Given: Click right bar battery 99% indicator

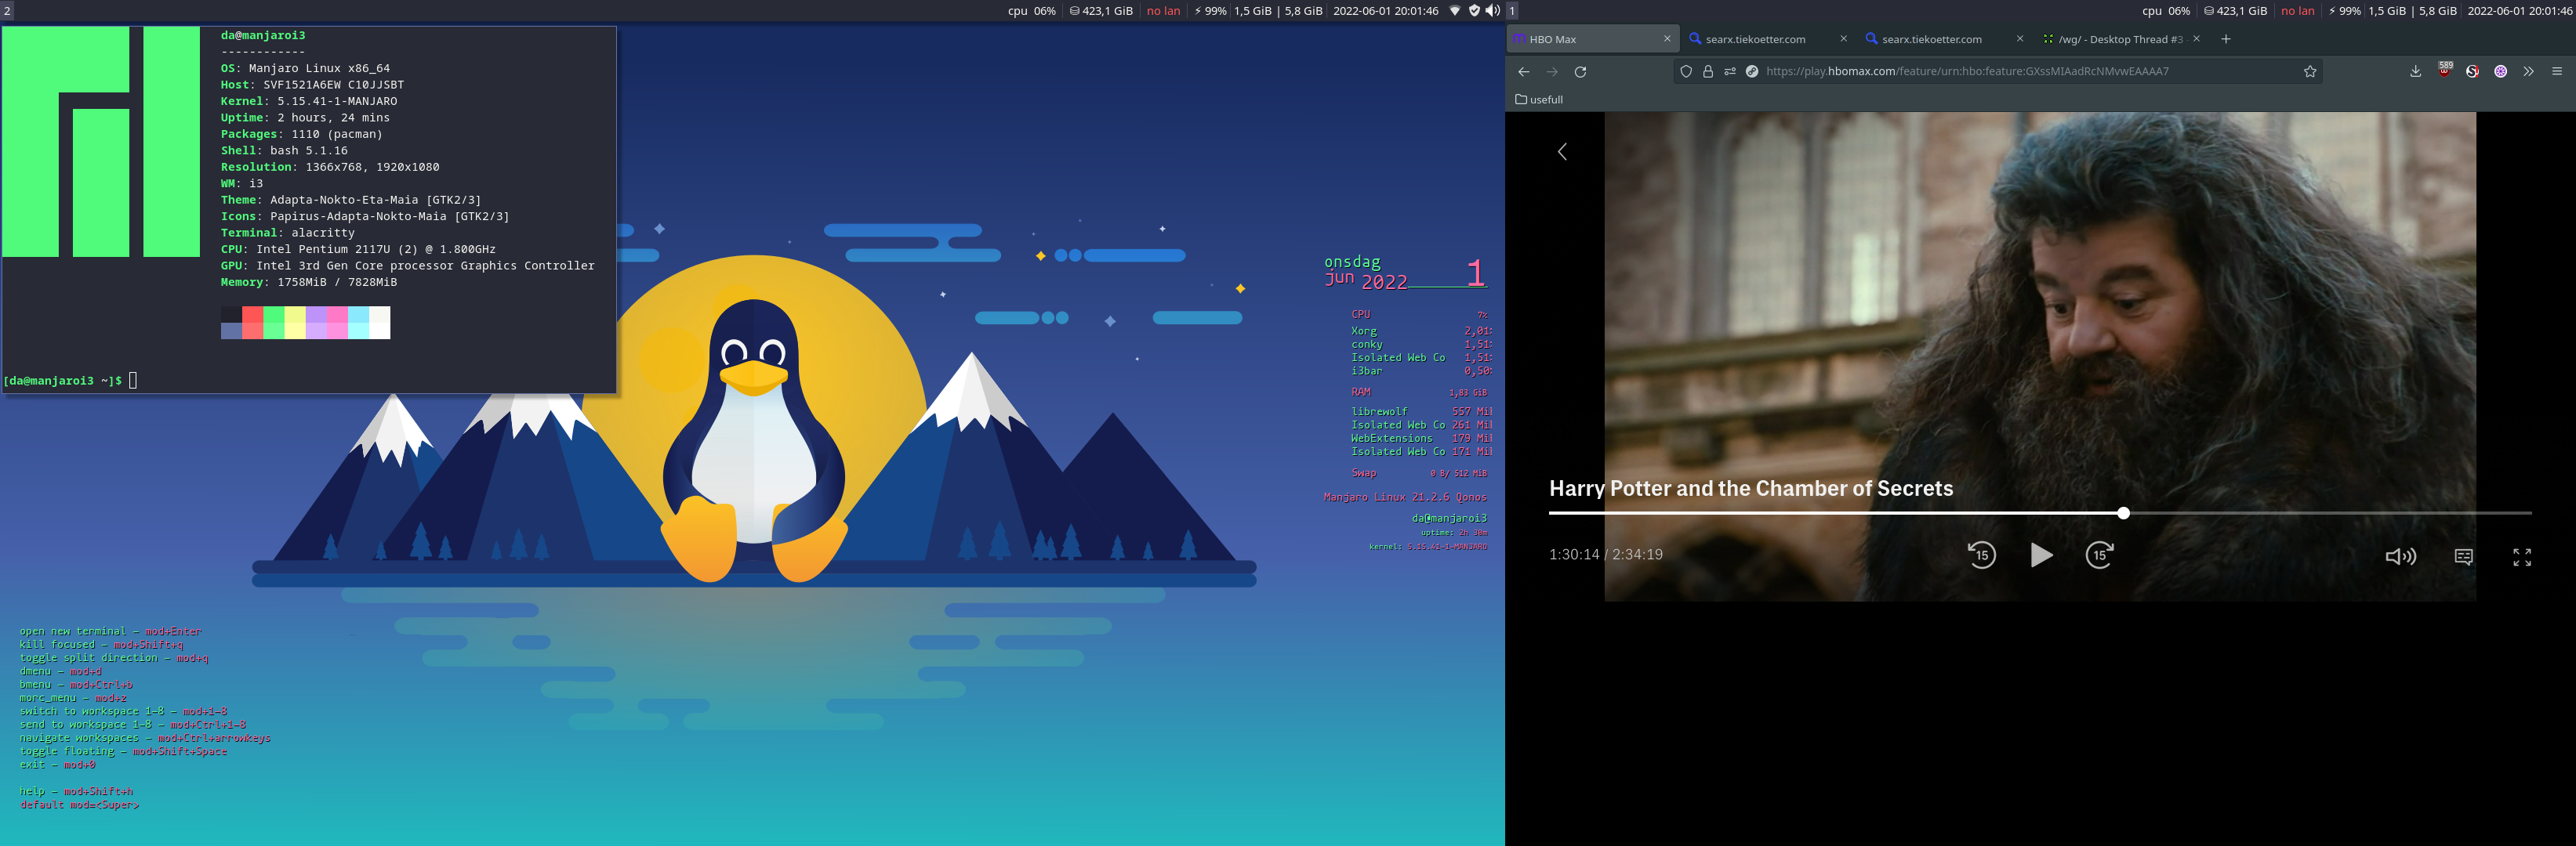Looking at the screenshot, I should coord(2344,11).
